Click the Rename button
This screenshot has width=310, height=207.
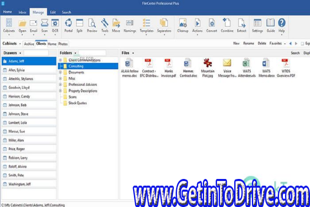click(x=248, y=44)
